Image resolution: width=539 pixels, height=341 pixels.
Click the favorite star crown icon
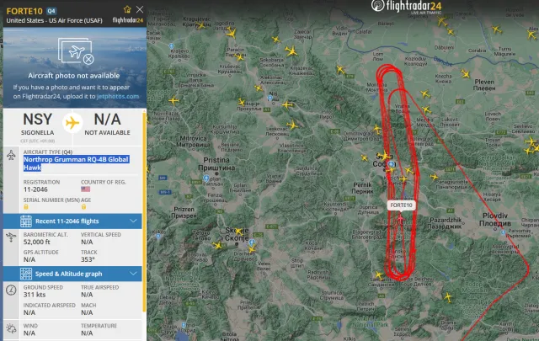tap(127, 9)
